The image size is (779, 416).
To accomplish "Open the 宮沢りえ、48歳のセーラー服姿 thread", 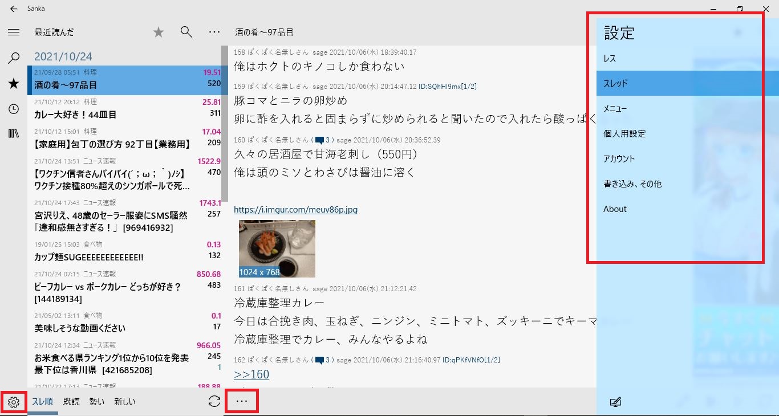I will coord(124,215).
